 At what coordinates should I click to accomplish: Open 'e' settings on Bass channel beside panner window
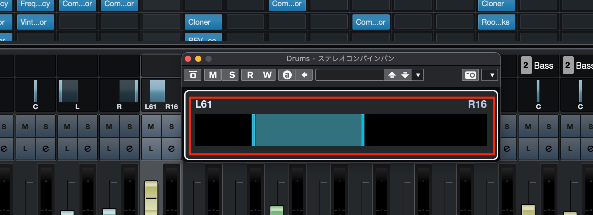[549, 149]
